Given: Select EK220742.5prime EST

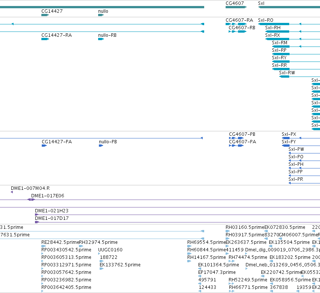Looking at the screenshot, I should tap(262, 276).
